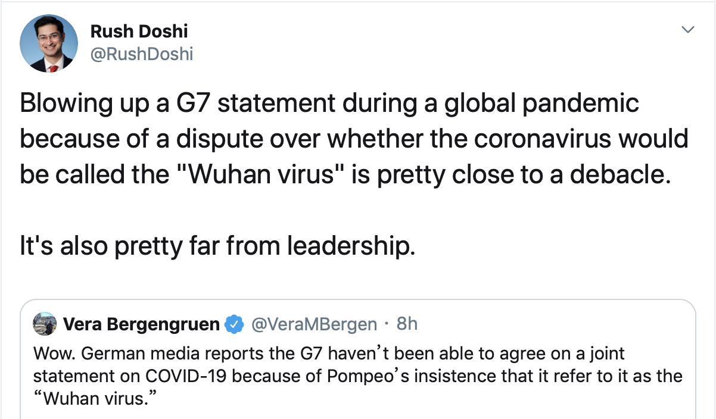Open Rush Doshi's profile photo

(x=49, y=43)
